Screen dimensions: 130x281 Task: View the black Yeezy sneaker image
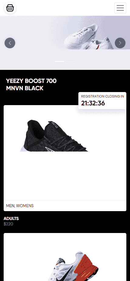click(54, 136)
